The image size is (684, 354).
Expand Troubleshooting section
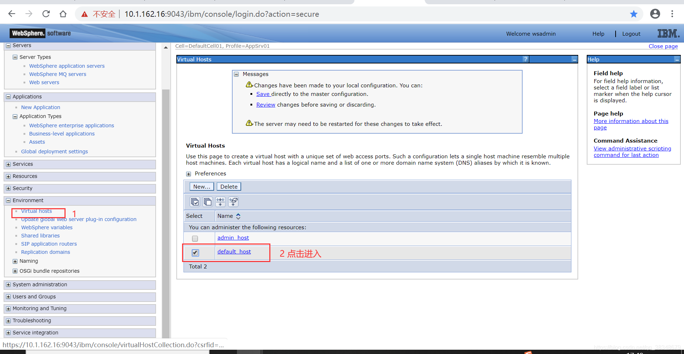[x=8, y=321]
